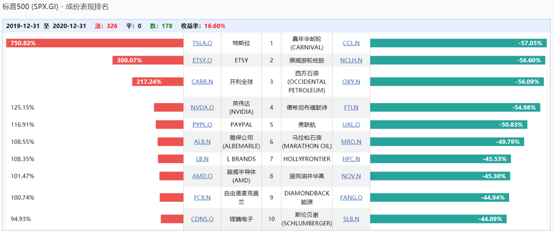Select the red 300.07% ETSY bar

click(148, 60)
